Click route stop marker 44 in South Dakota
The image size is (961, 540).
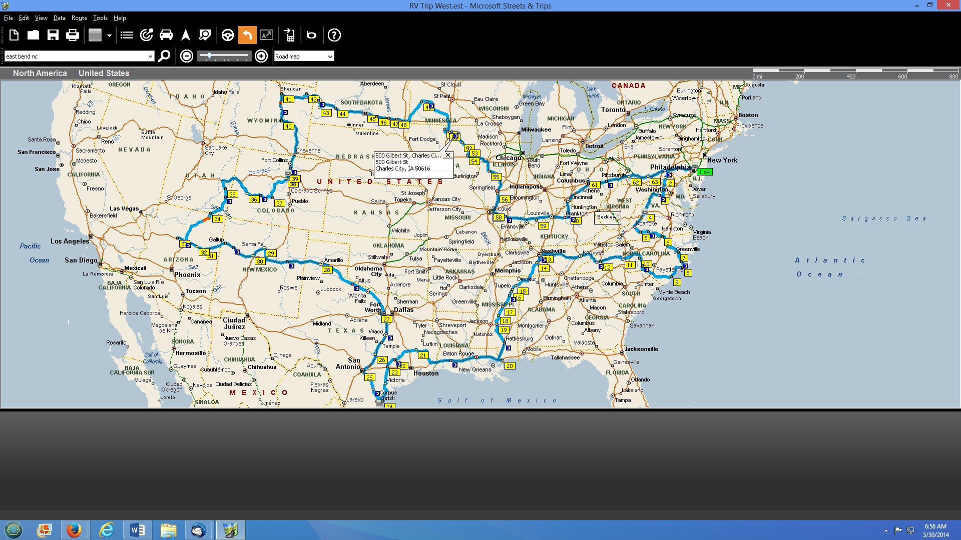pyautogui.click(x=342, y=114)
